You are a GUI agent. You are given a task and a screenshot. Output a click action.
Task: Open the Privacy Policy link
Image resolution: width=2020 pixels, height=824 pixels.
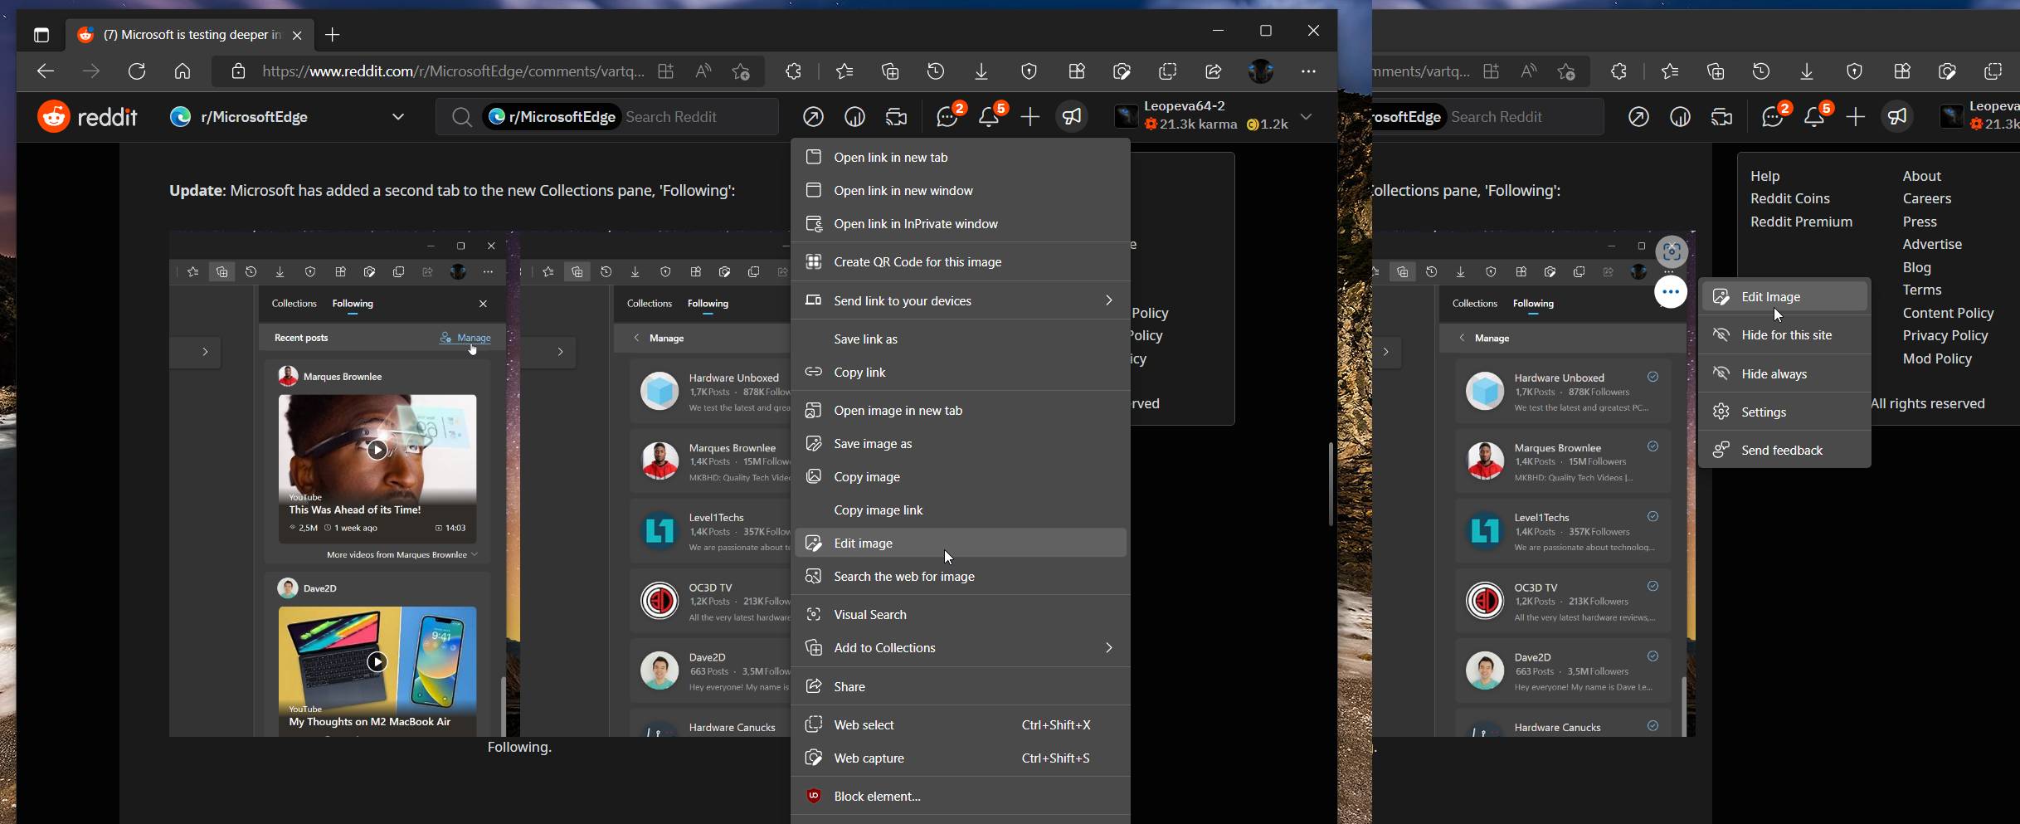tap(1944, 335)
